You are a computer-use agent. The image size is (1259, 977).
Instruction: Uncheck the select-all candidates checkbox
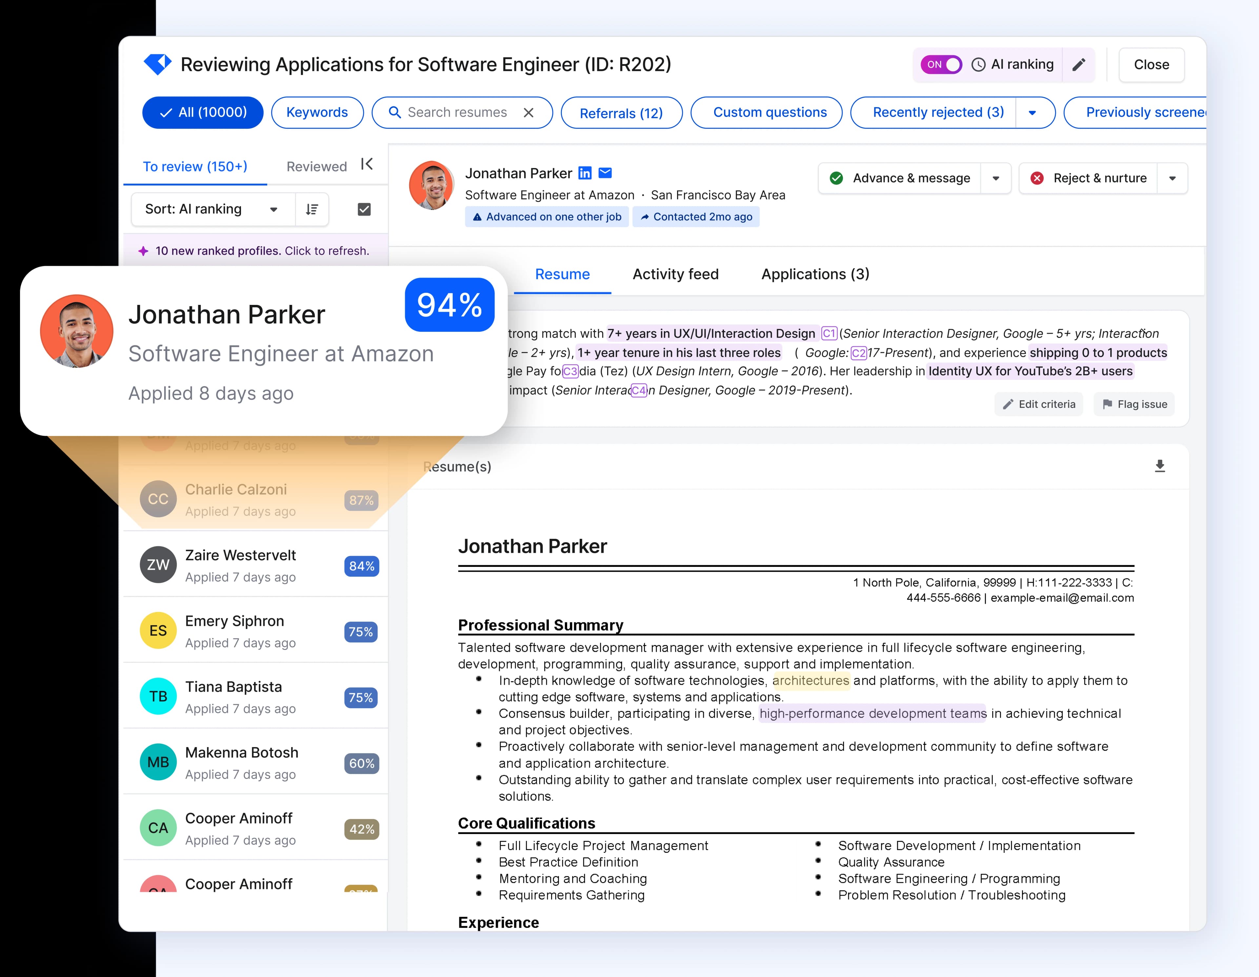(x=364, y=209)
